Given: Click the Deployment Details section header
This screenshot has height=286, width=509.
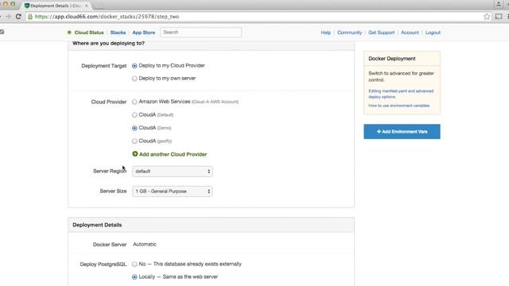Looking at the screenshot, I should pyautogui.click(x=97, y=225).
